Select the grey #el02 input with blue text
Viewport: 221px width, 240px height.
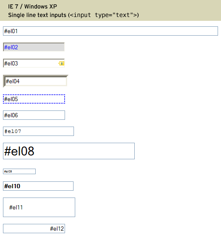click(x=34, y=47)
